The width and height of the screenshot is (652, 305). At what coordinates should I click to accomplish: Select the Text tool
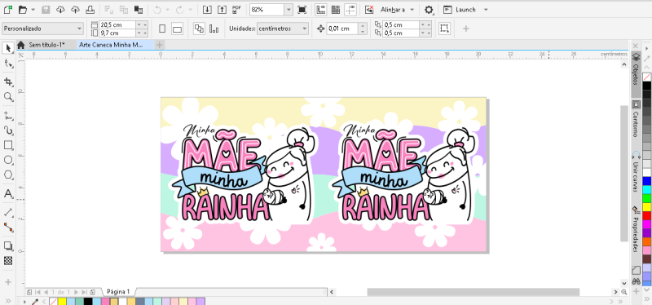8,193
